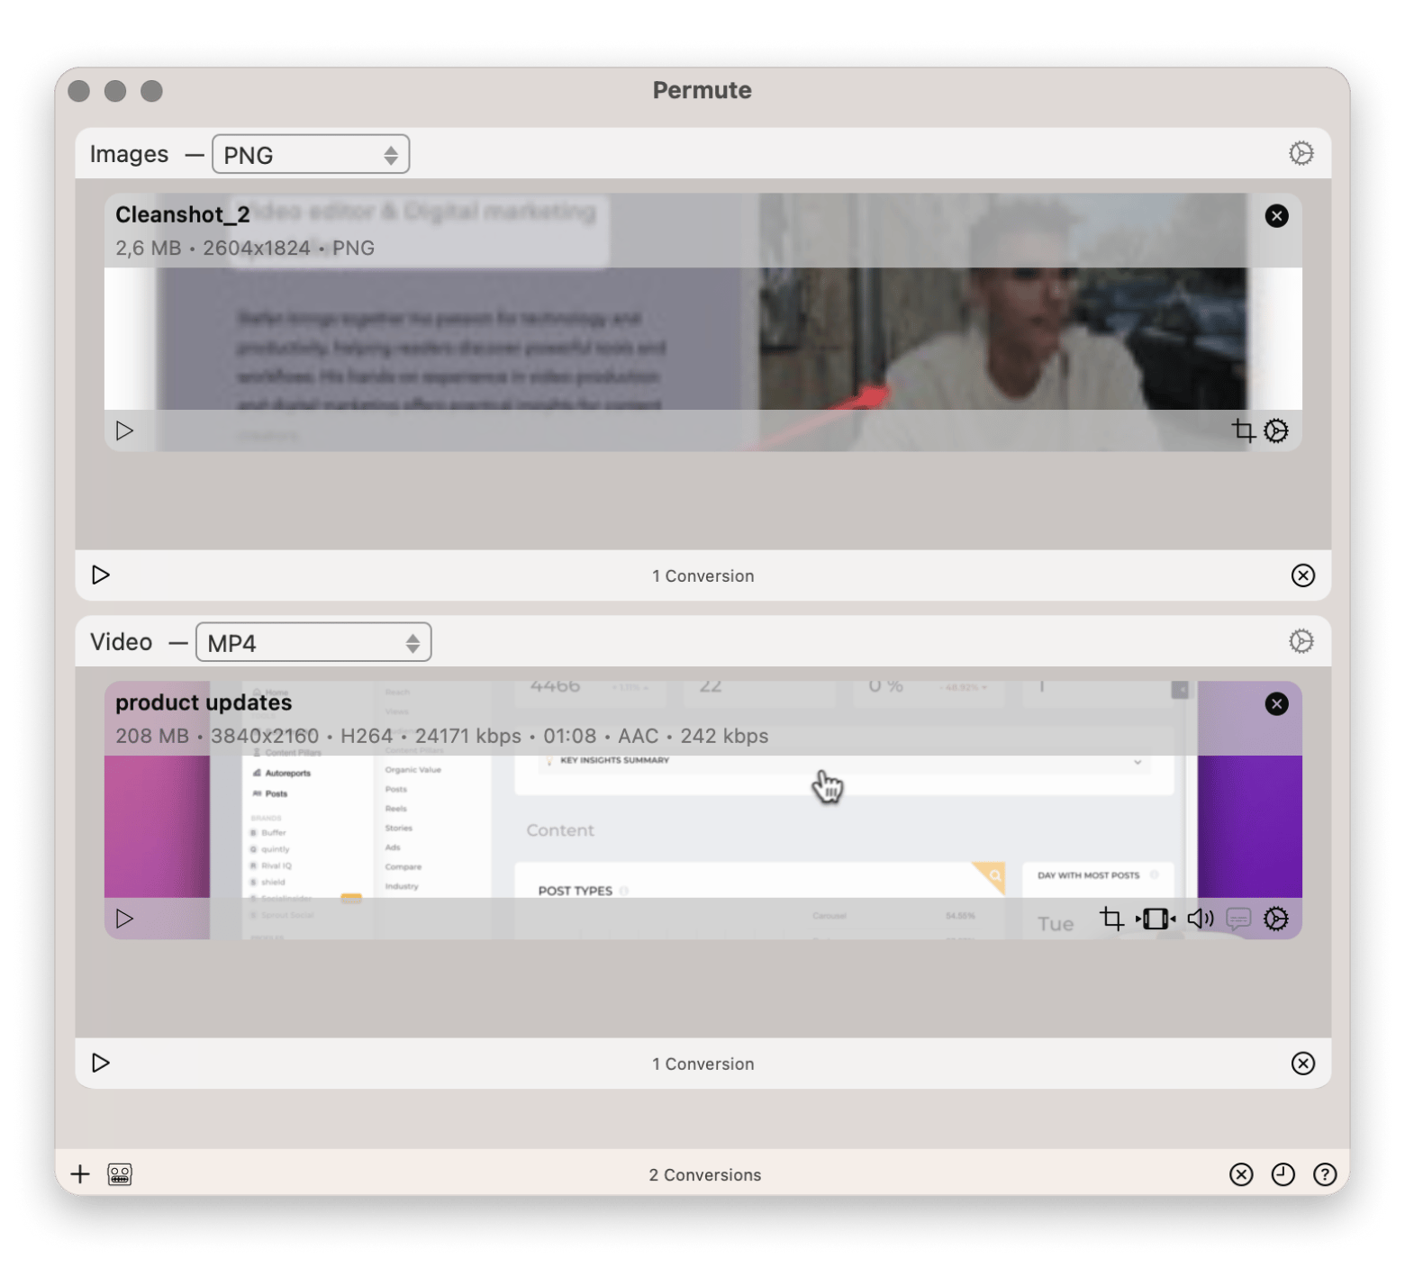Remove product updates from the conversion list

[x=1276, y=703]
